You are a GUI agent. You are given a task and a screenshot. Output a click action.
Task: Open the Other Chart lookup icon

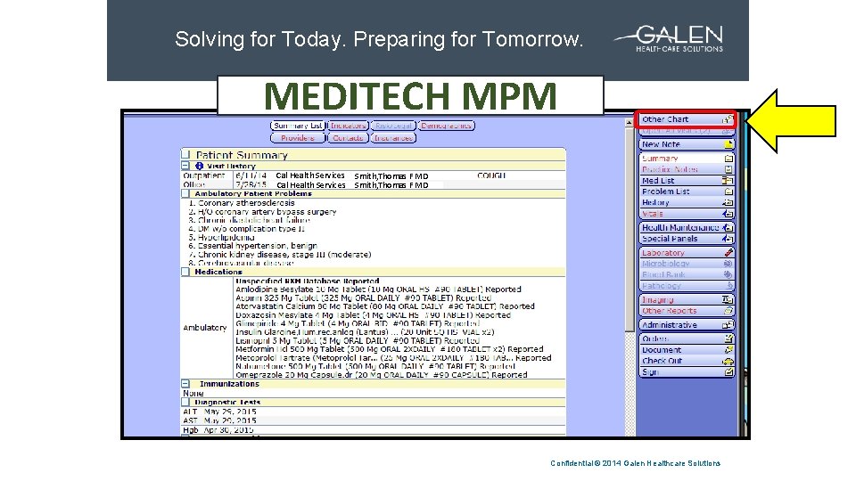728,119
